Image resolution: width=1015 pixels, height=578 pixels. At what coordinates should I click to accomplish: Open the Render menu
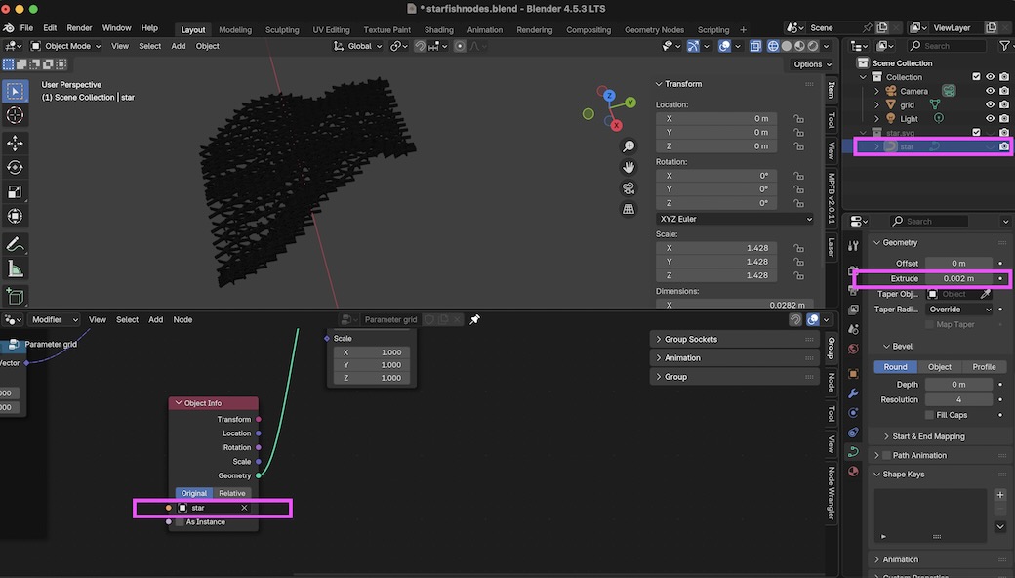pyautogui.click(x=79, y=28)
